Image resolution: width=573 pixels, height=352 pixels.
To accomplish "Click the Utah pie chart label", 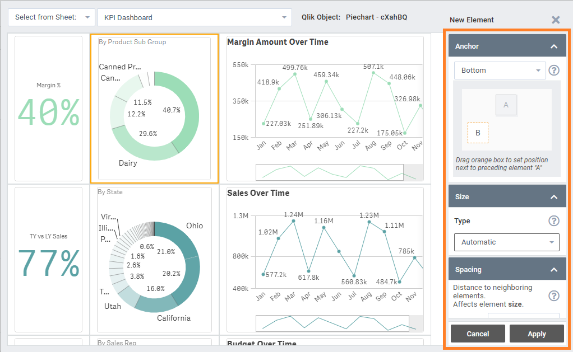I will (113, 307).
